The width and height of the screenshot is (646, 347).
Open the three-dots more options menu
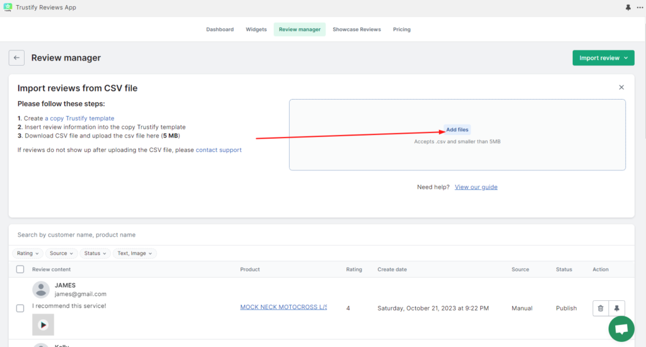click(640, 8)
